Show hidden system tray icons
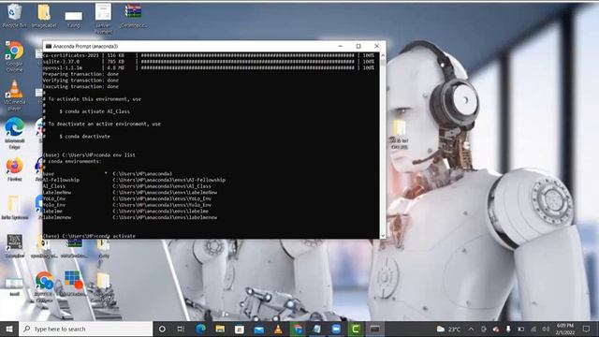The image size is (599, 337). pyautogui.click(x=471, y=329)
